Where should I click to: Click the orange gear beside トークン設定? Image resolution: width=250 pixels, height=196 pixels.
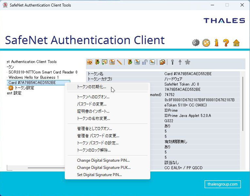[11, 88]
